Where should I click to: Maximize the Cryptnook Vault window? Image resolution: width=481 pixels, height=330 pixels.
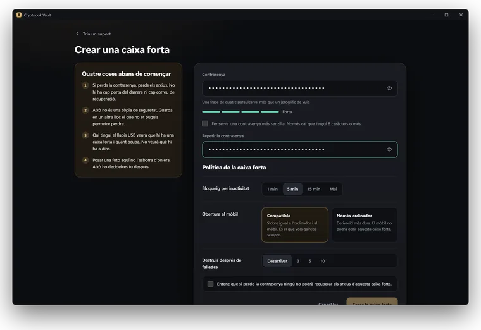pyautogui.click(x=446, y=15)
